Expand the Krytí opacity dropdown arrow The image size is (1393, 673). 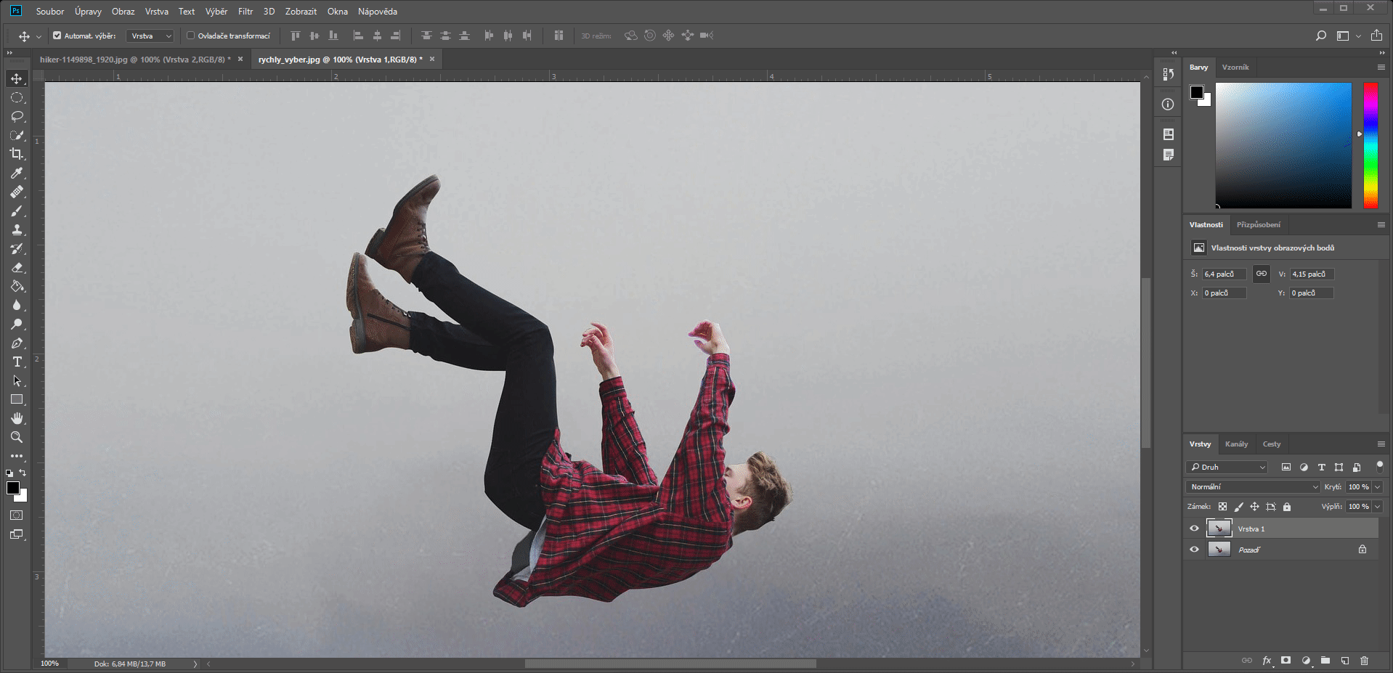[x=1377, y=486]
